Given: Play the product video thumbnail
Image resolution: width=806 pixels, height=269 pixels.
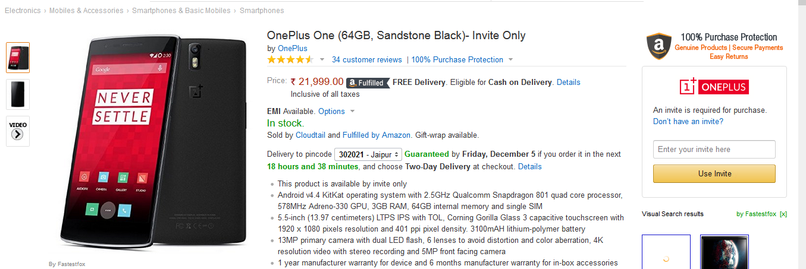Looking at the screenshot, I should [x=18, y=131].
